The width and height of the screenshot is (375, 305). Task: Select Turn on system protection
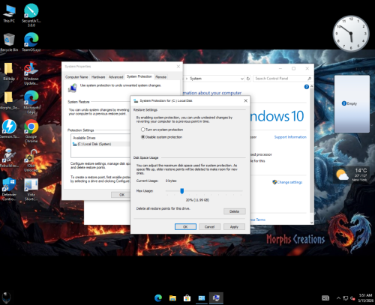[162, 130]
